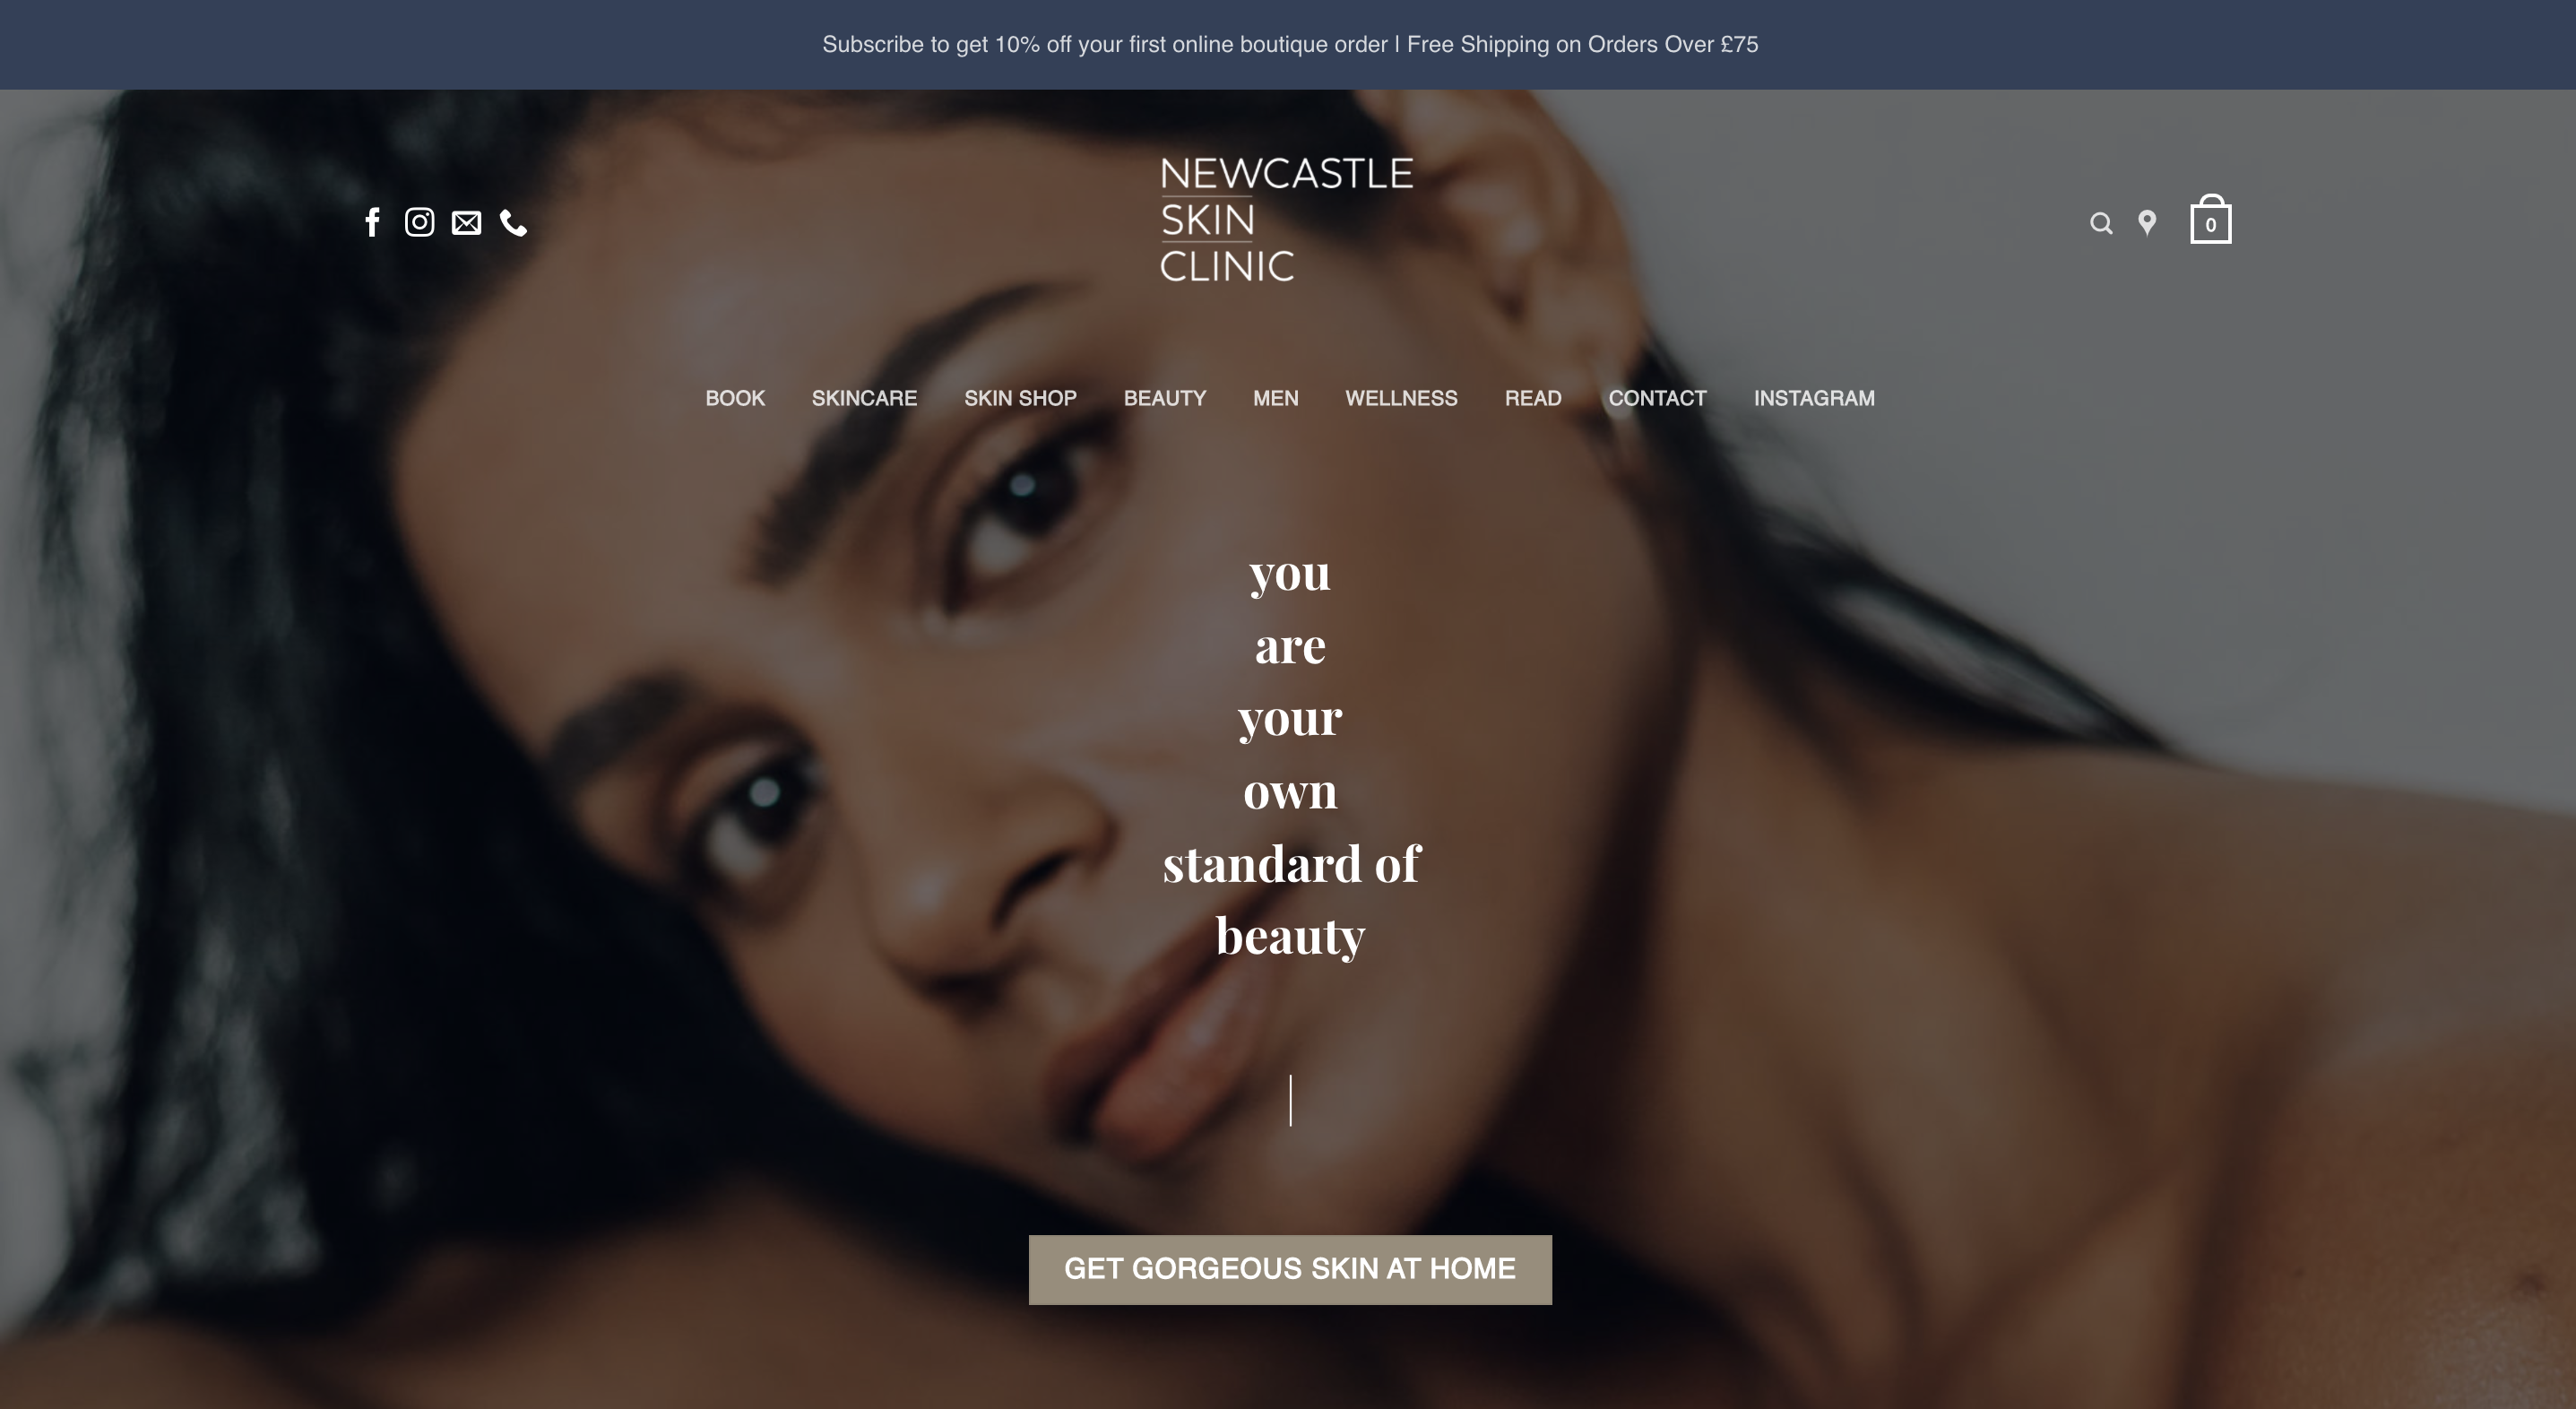Open the shopping bag cart icon
This screenshot has height=1409, width=2576.
click(x=2210, y=219)
